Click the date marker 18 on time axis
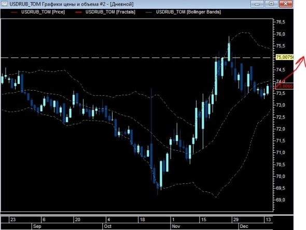Screen dimensions: 306x230 pyautogui.click(x=143, y=220)
